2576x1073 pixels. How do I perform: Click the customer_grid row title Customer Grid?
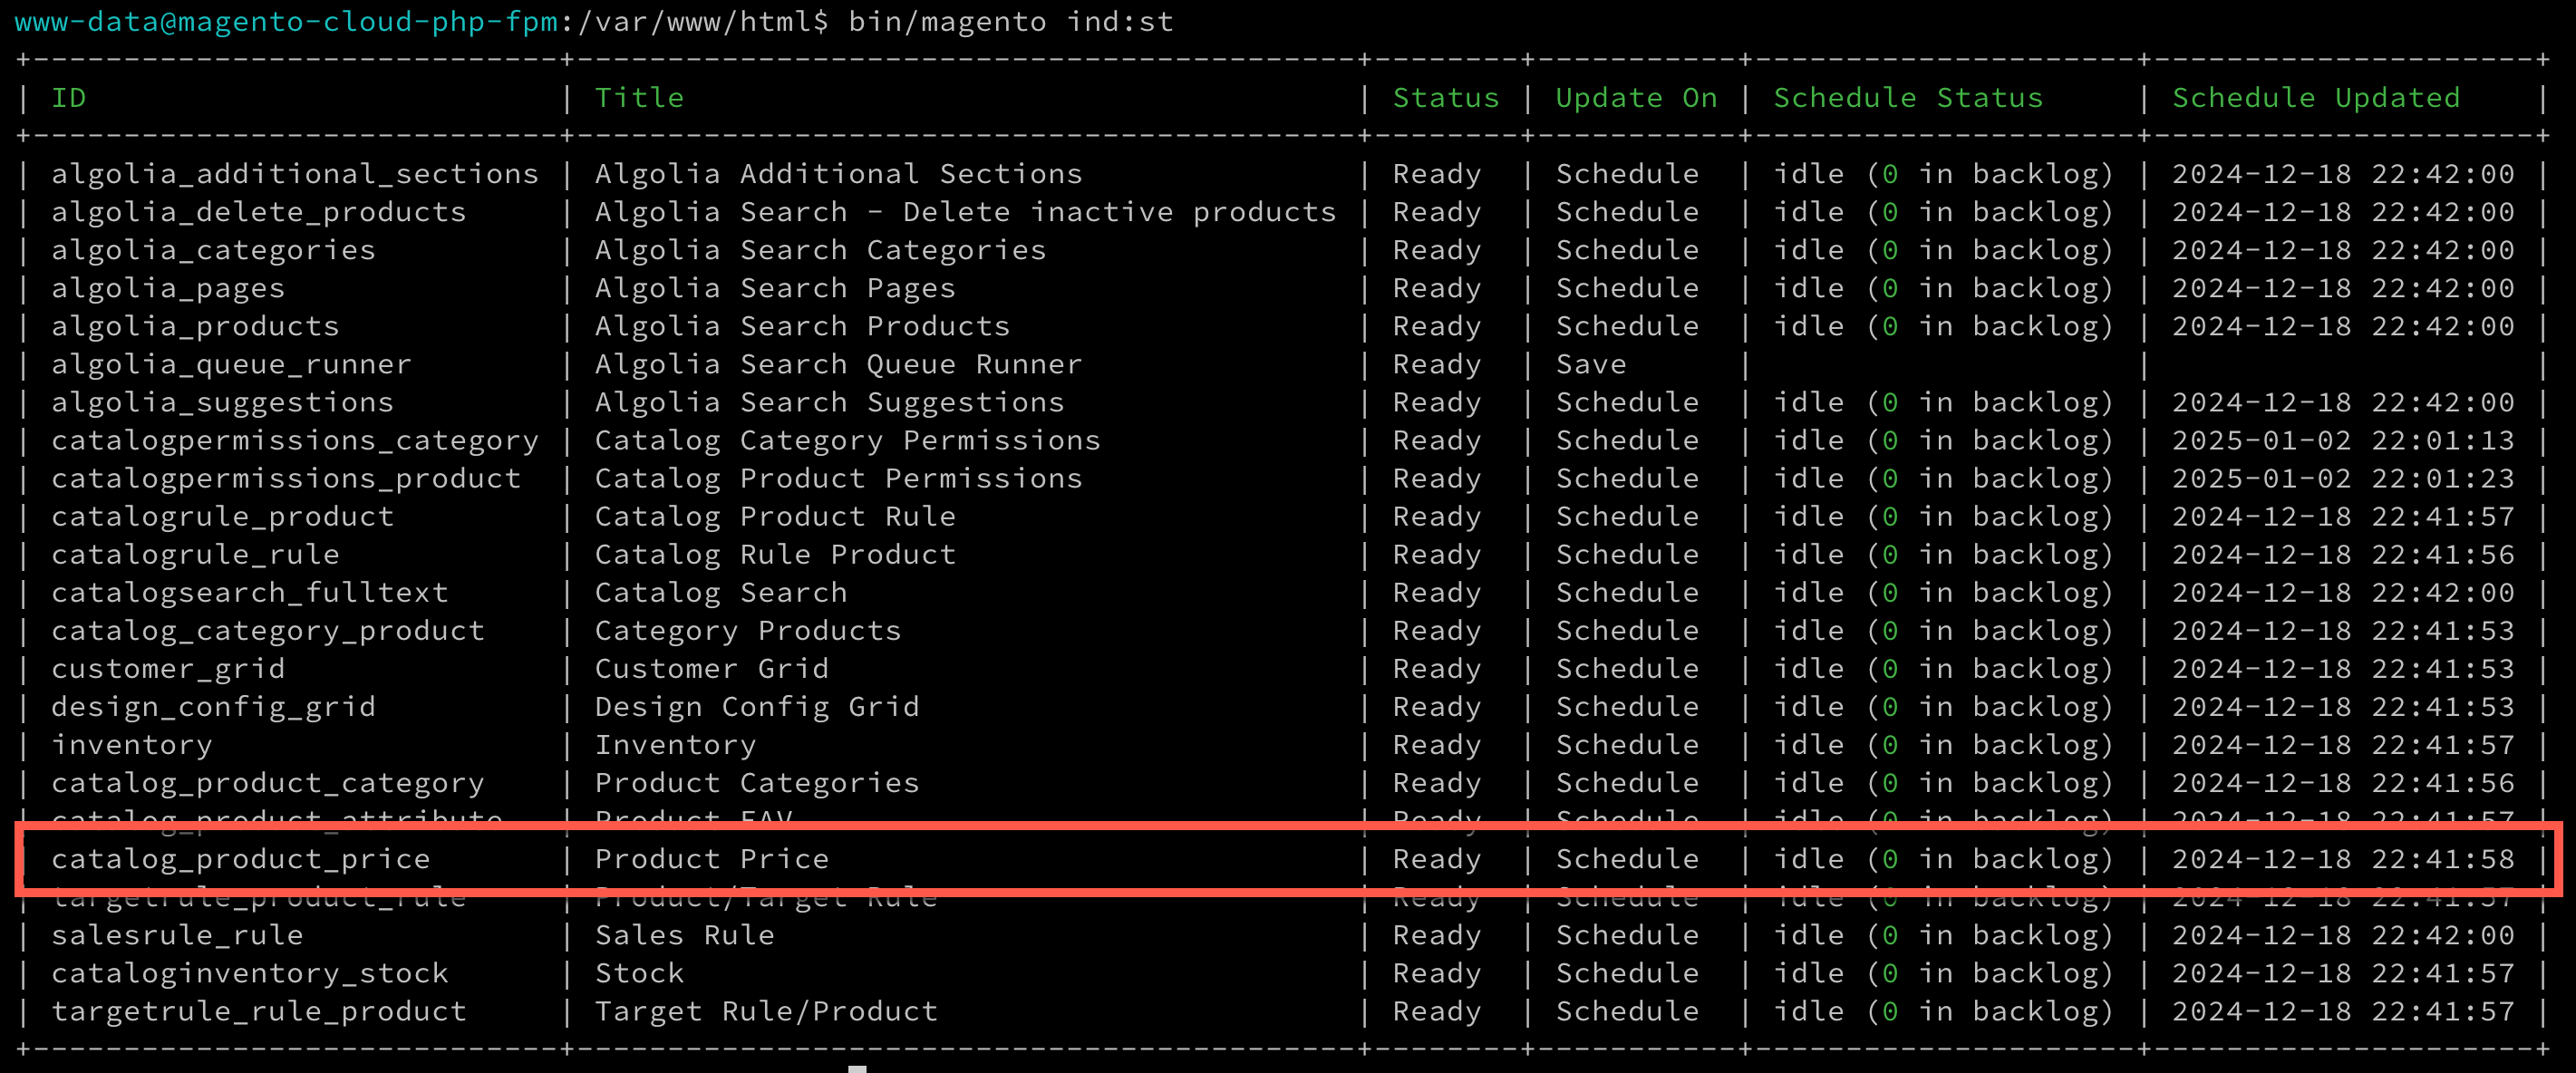click(711, 668)
